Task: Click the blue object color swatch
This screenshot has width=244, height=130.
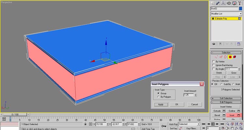Action: coord(240,8)
